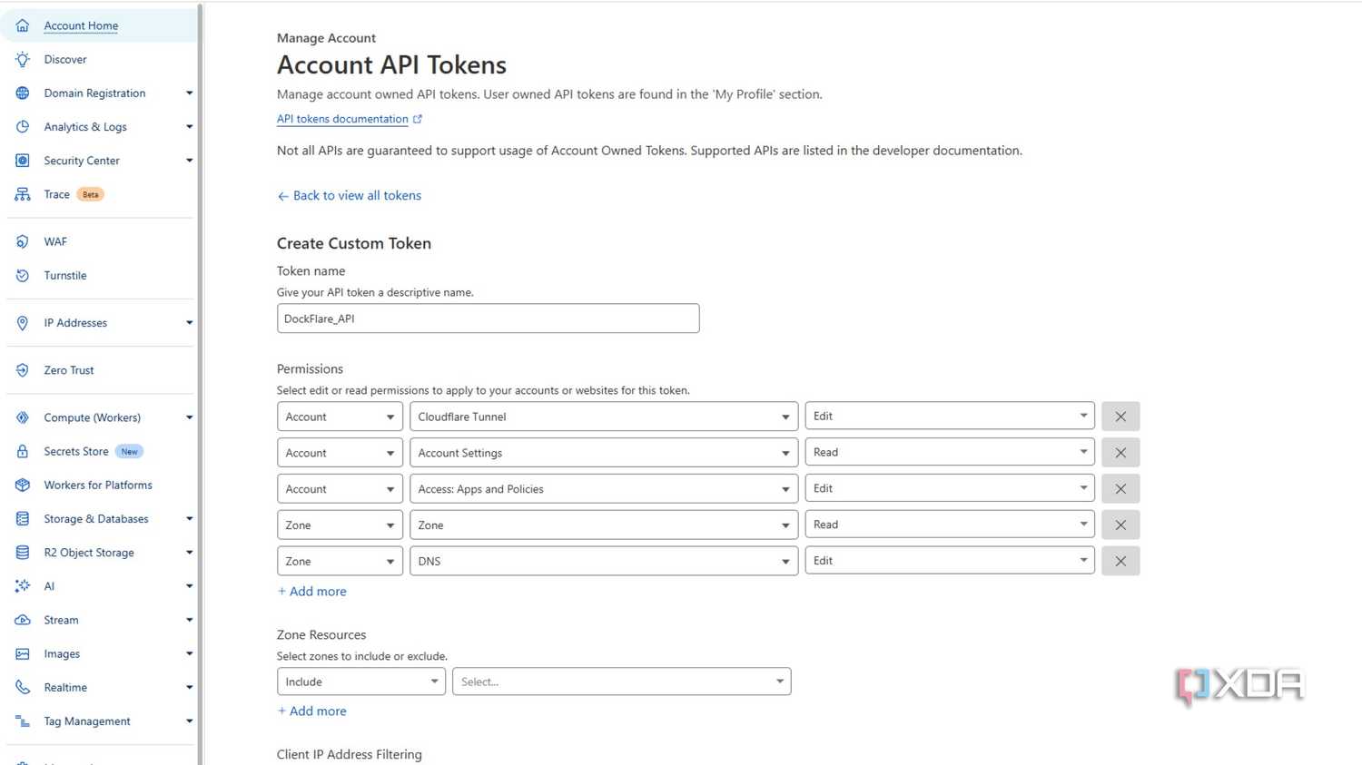Click the Secrets Store lock icon
This screenshot has width=1362, height=765.
click(23, 451)
